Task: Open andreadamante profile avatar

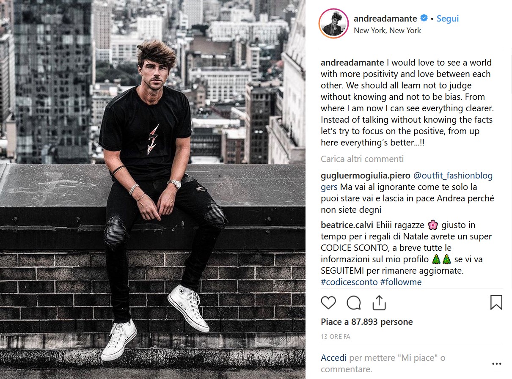Action: tap(334, 24)
